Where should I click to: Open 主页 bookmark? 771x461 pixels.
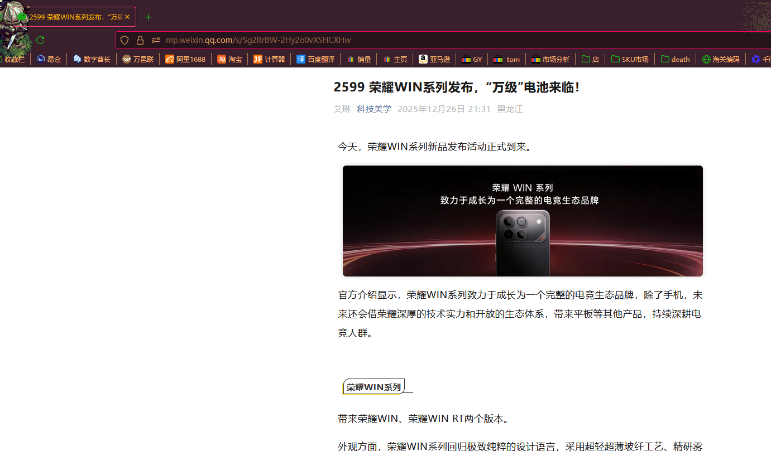point(395,59)
